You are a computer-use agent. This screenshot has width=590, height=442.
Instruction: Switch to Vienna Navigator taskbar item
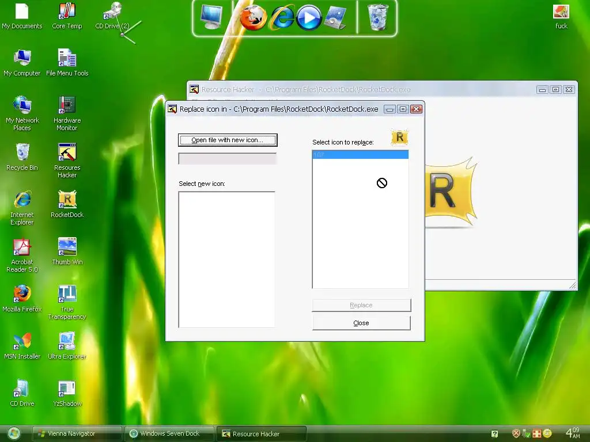point(77,433)
